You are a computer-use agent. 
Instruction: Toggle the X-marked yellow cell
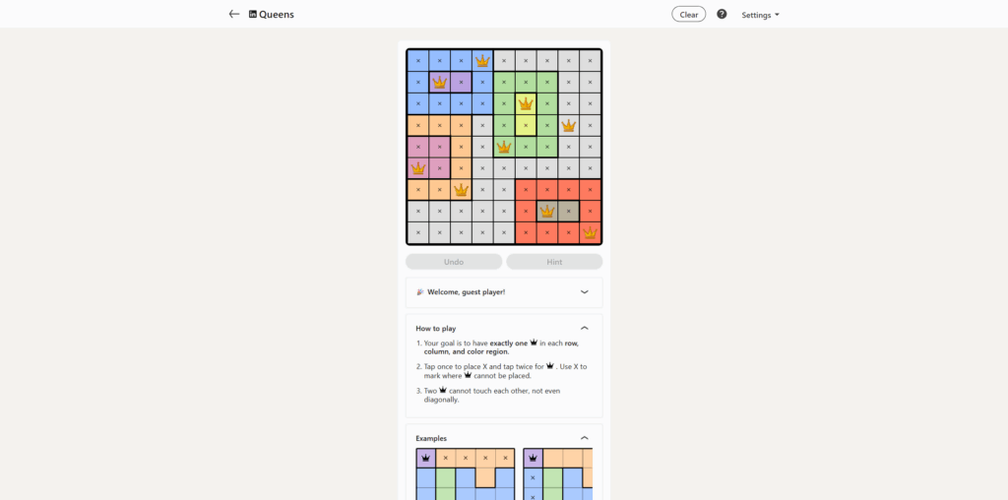coord(526,125)
